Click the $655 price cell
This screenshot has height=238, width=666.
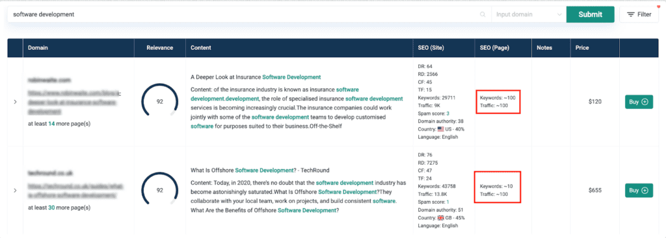595,190
